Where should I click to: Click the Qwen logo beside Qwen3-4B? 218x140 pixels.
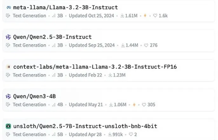pyautogui.click(x=8, y=96)
